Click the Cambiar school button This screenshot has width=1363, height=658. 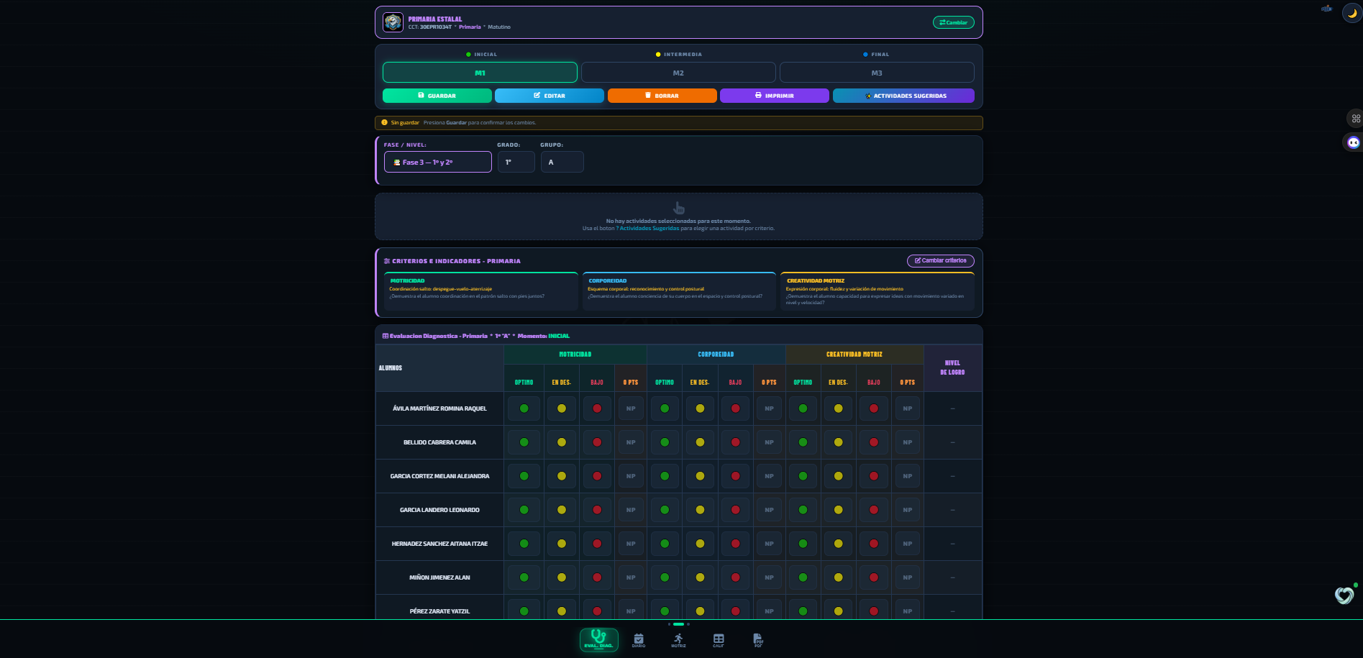click(x=954, y=22)
